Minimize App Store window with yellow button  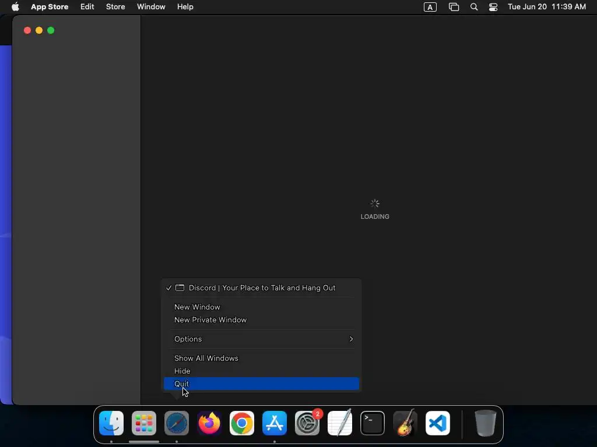[39, 30]
